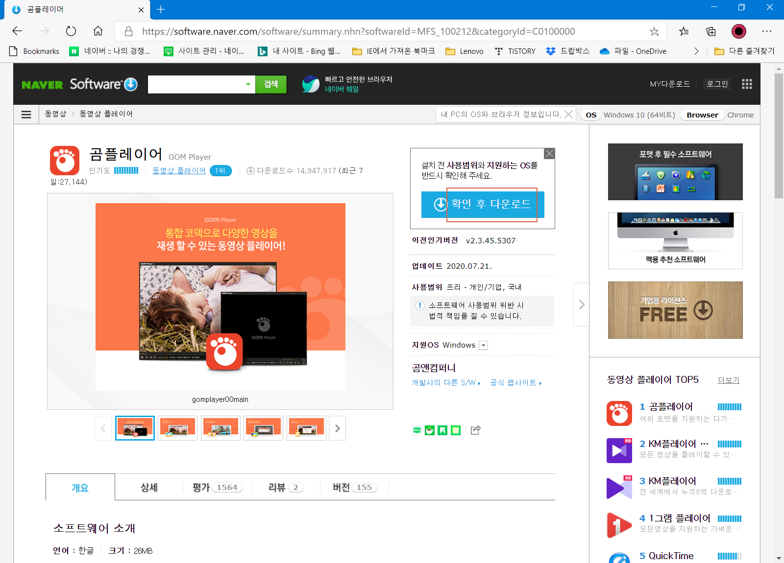Open 맥용 추천 소프트웨어 banner
Screen dimensions: 784x563
point(675,241)
